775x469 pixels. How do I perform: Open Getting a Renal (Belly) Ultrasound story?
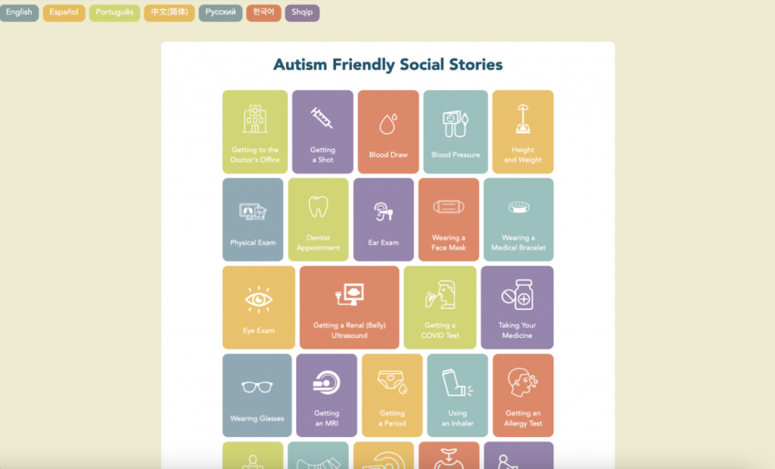(350, 307)
